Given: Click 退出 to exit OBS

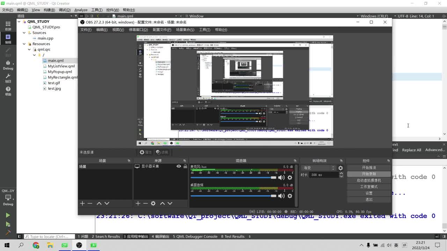Looking at the screenshot, I should [x=369, y=200].
